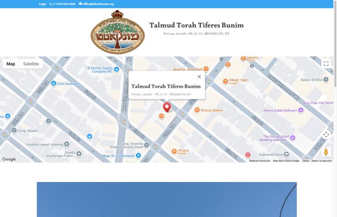Toggle fullscreen map view
This screenshot has height=217, width=337.
[326, 64]
